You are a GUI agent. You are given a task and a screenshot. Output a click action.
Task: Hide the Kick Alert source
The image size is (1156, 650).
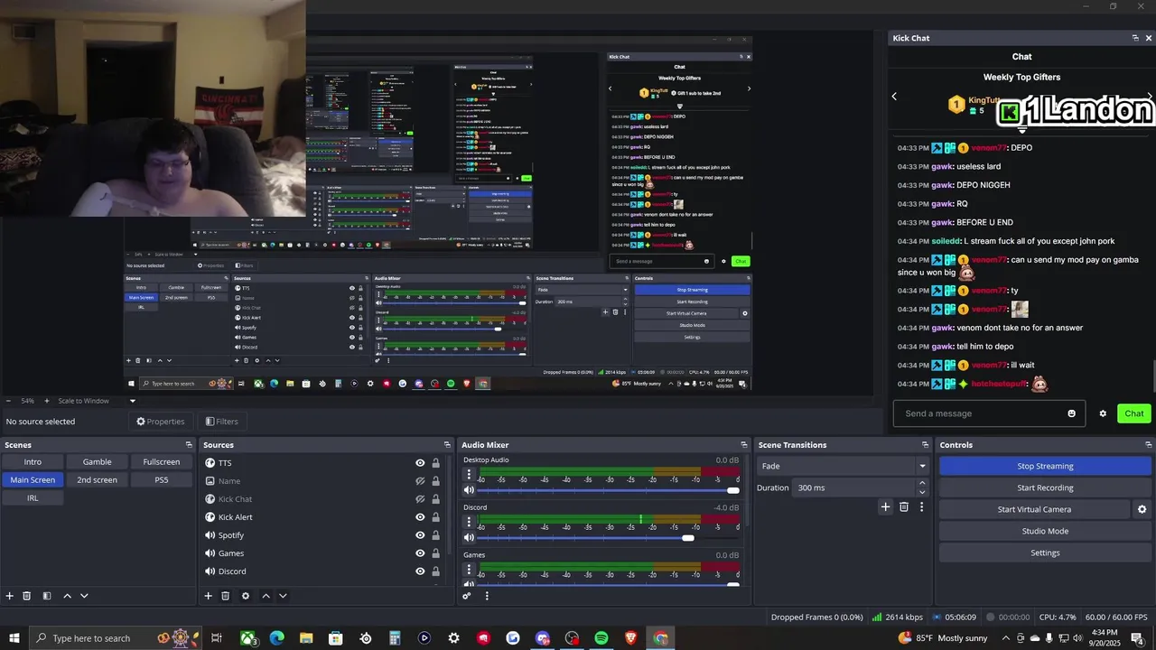point(420,517)
